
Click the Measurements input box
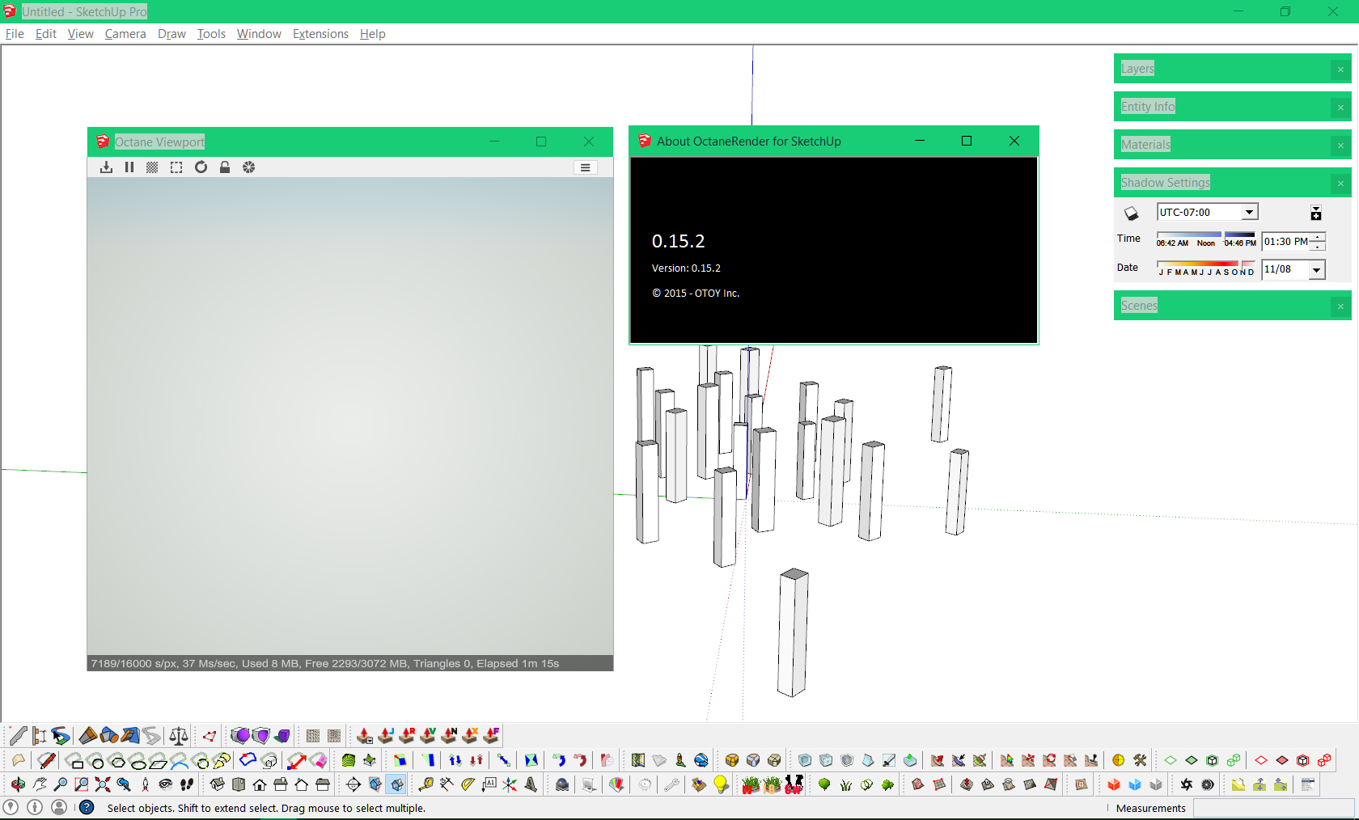(1273, 808)
